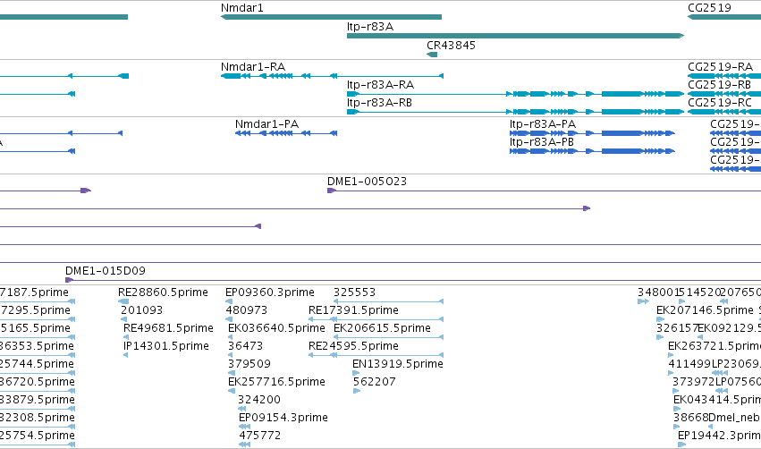Click the Itp-r83A-RA transcript track
Viewport: 761px width, 449px height.
click(515, 94)
